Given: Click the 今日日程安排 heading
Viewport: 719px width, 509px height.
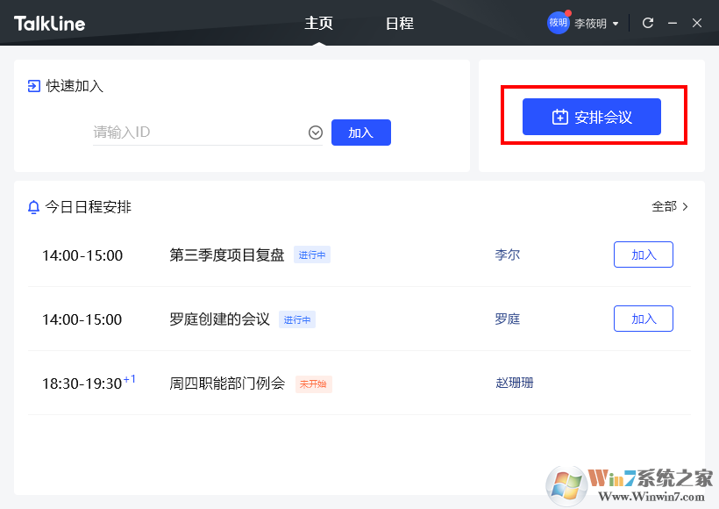Looking at the screenshot, I should pyautogui.click(x=88, y=207).
